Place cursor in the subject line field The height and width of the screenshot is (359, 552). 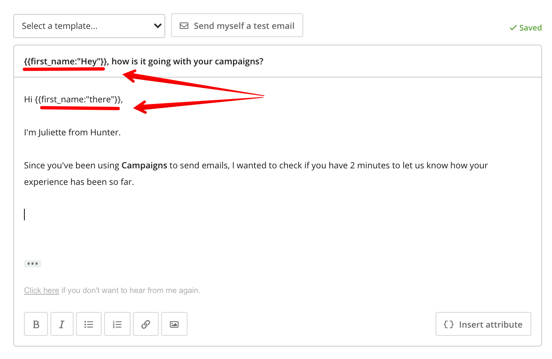[x=248, y=61]
